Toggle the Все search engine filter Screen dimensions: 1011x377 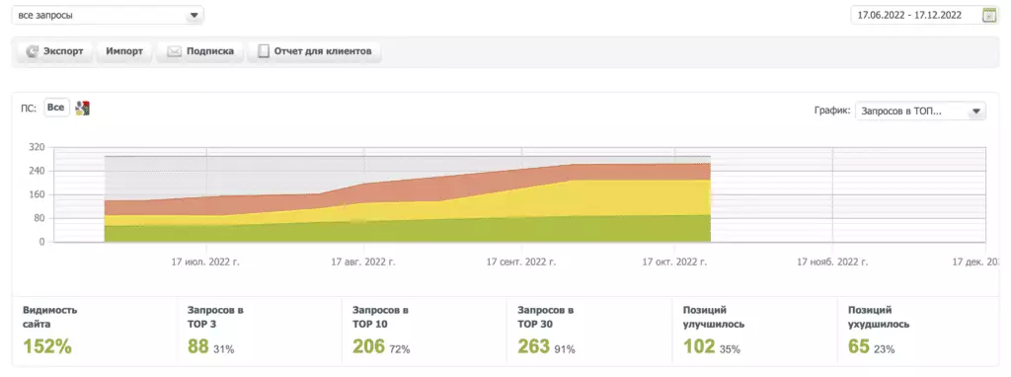click(56, 108)
